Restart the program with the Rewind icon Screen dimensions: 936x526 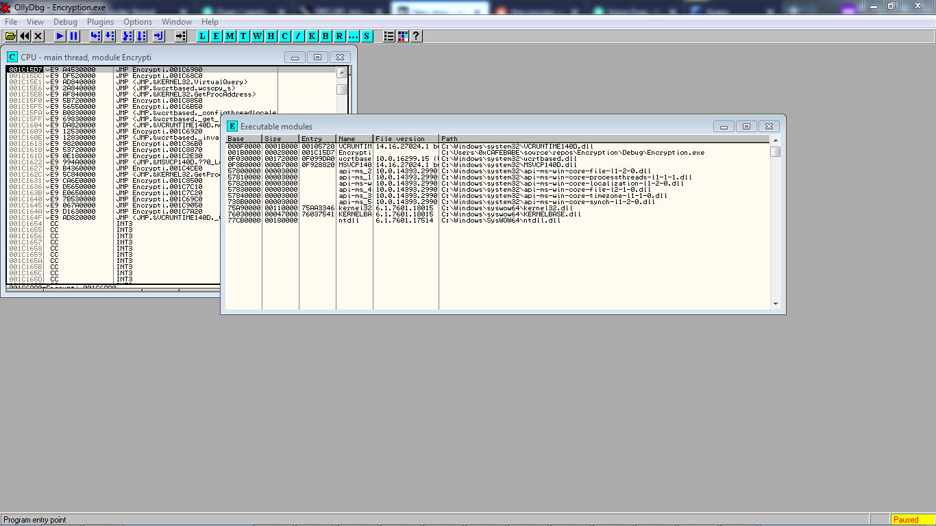24,36
